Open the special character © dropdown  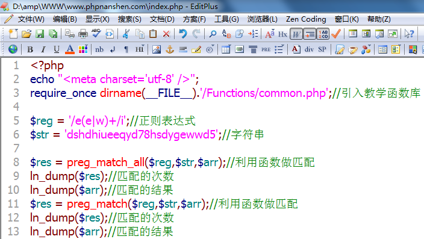(x=210, y=49)
